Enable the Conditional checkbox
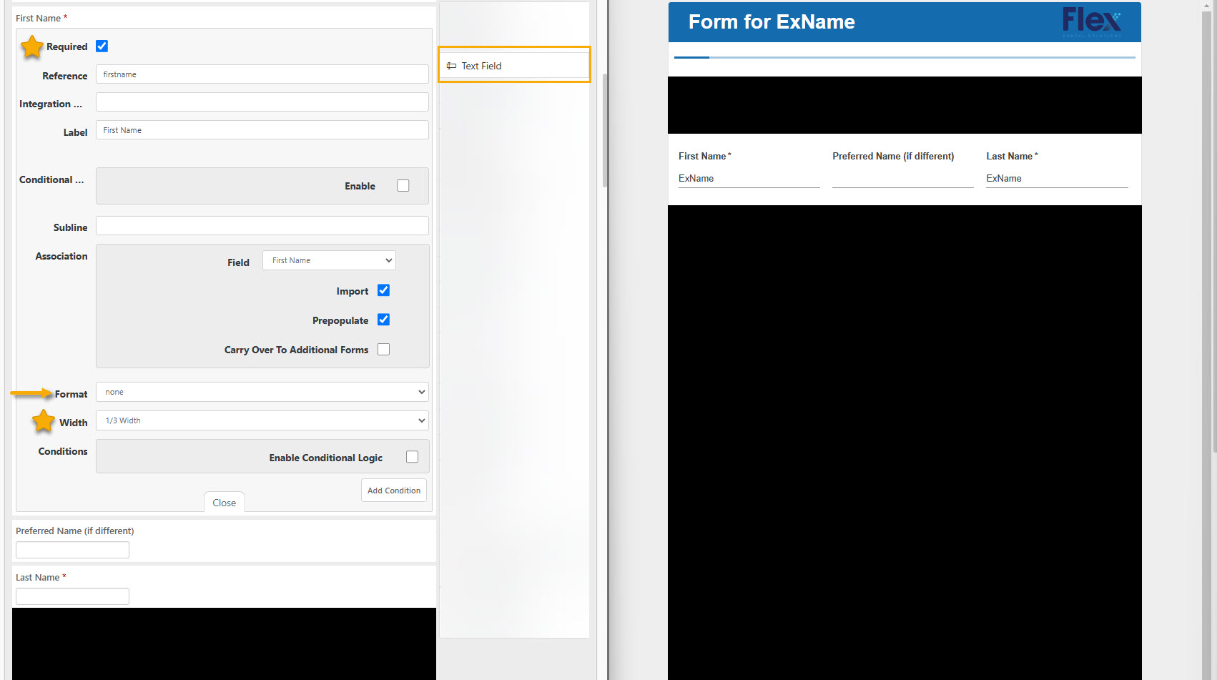1217x680 pixels. coord(403,186)
